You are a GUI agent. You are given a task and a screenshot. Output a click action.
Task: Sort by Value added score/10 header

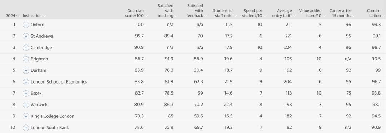[312, 13]
